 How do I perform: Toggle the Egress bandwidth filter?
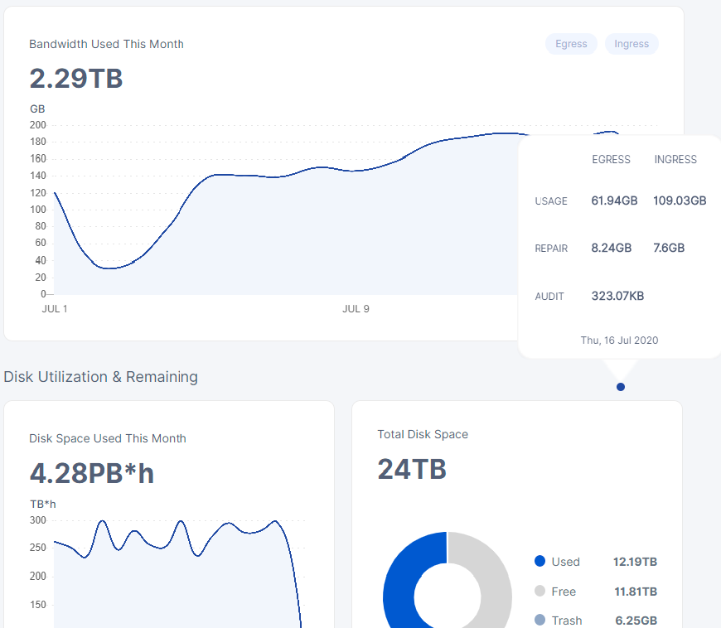pos(571,44)
